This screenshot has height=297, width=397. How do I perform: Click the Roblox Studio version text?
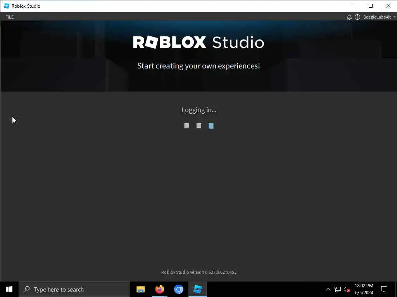point(199,272)
